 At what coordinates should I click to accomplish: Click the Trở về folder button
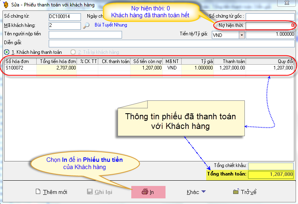(x=244, y=192)
